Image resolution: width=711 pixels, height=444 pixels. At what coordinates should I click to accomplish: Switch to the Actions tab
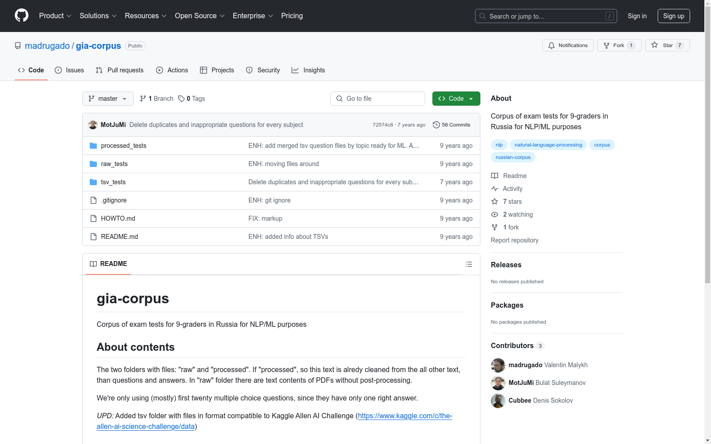[172, 70]
